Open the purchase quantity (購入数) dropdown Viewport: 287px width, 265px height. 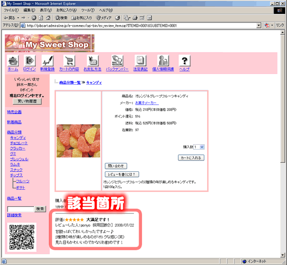pos(199,147)
